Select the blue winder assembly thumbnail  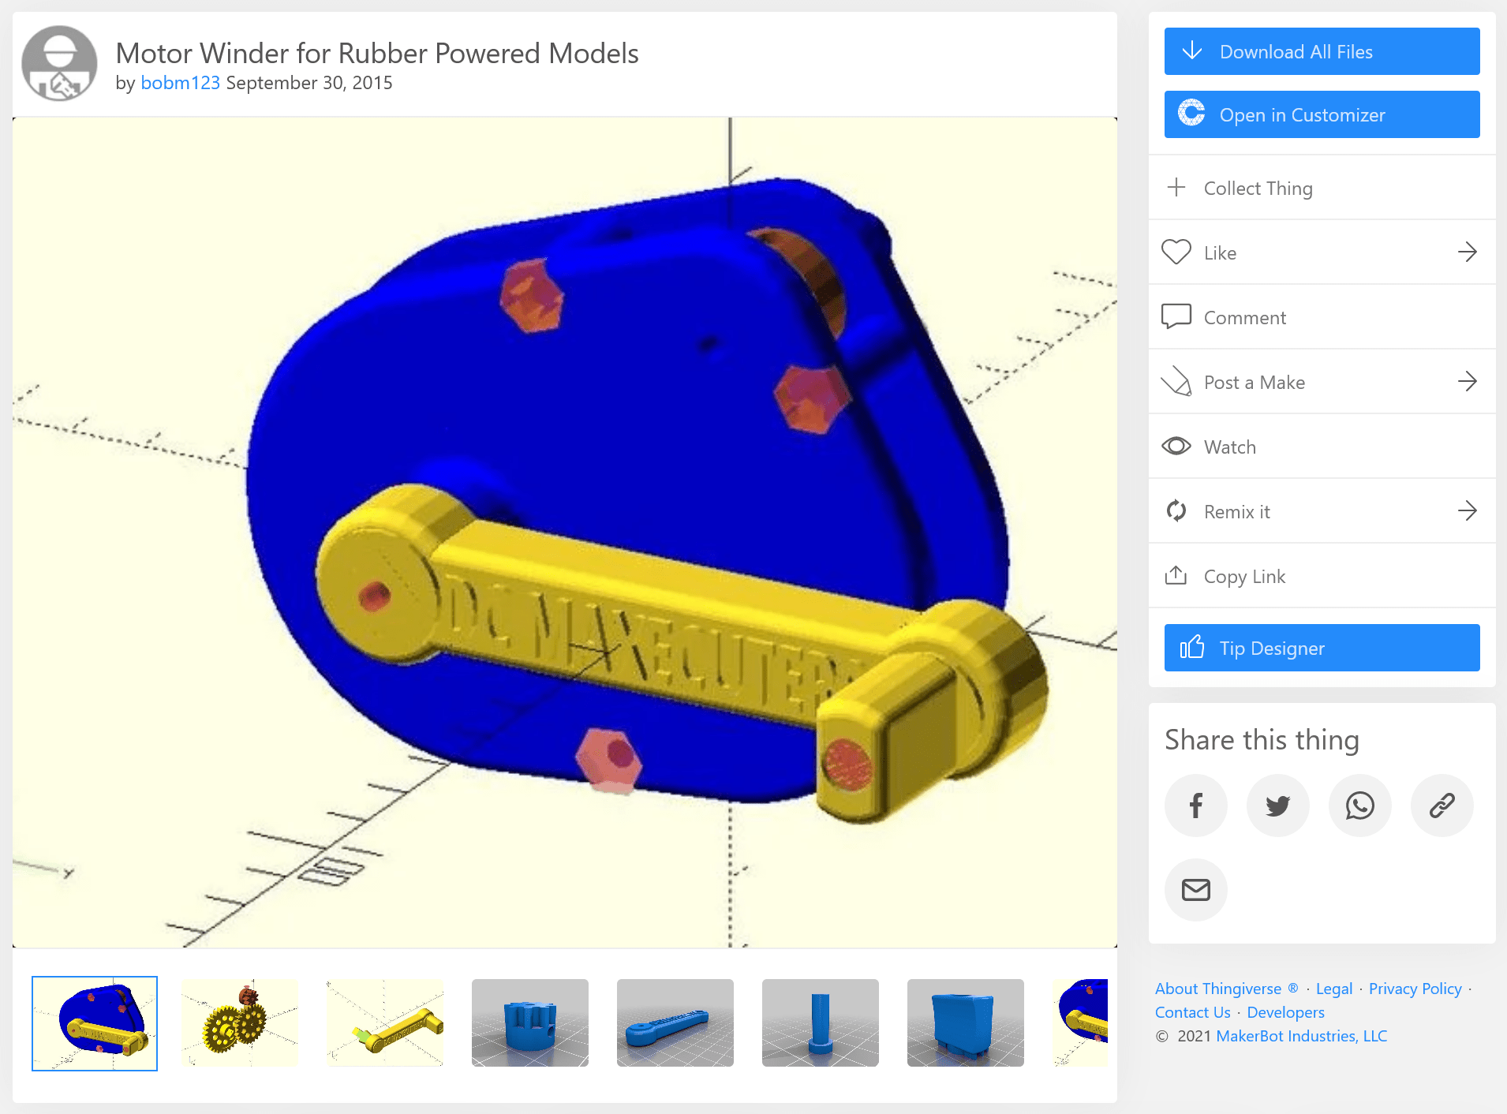point(95,1023)
